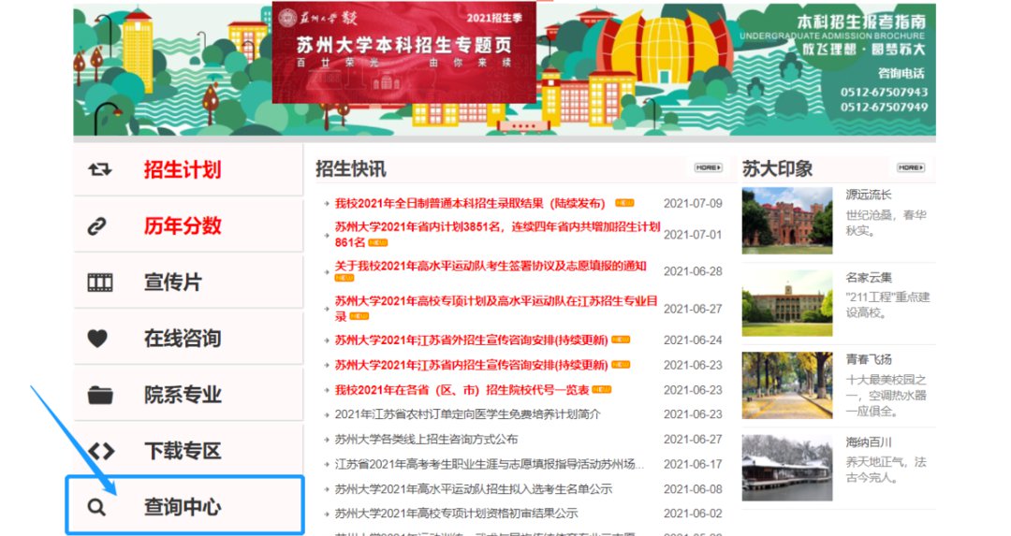This screenshot has width=1011, height=536.
Task: Click the code brackets icon beside 下载专区
Action: [x=100, y=451]
